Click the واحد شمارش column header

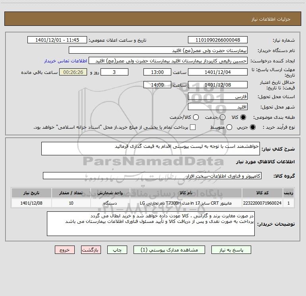coord(110,193)
